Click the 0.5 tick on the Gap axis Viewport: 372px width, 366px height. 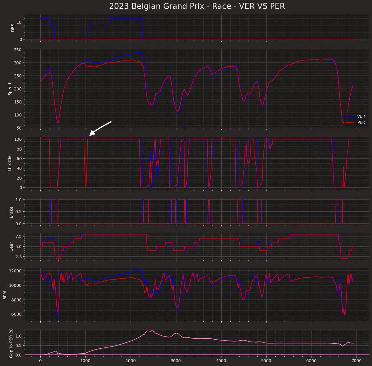click(x=18, y=346)
